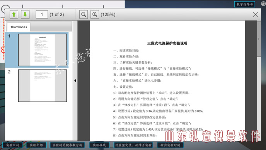The height and width of the screenshot is (150, 266).
Task: Click the circular refresh icon at top right
Action: (263, 4)
